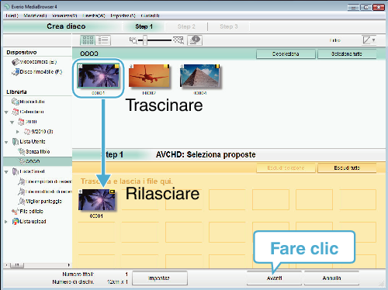Expand the 9/2010 (3) calendar entry
Viewport: 388px width, 290px height.
[17, 132]
